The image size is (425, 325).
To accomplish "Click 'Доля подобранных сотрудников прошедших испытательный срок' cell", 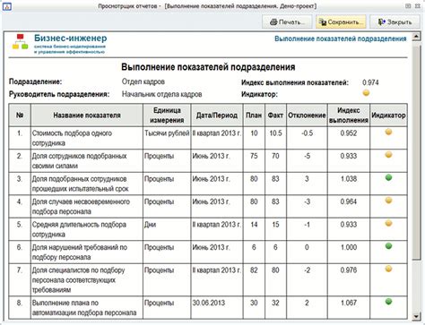I will [x=87, y=184].
